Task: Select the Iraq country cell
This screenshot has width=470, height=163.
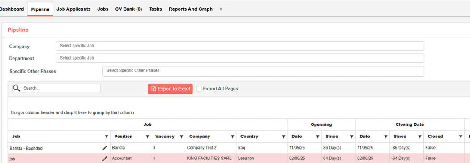Action: 262,148
